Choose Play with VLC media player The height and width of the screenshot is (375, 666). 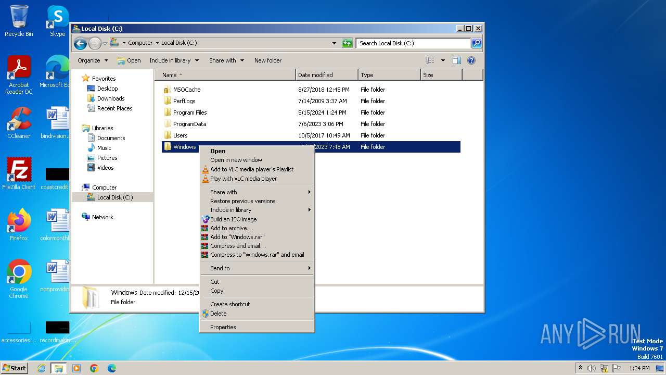pos(257,179)
